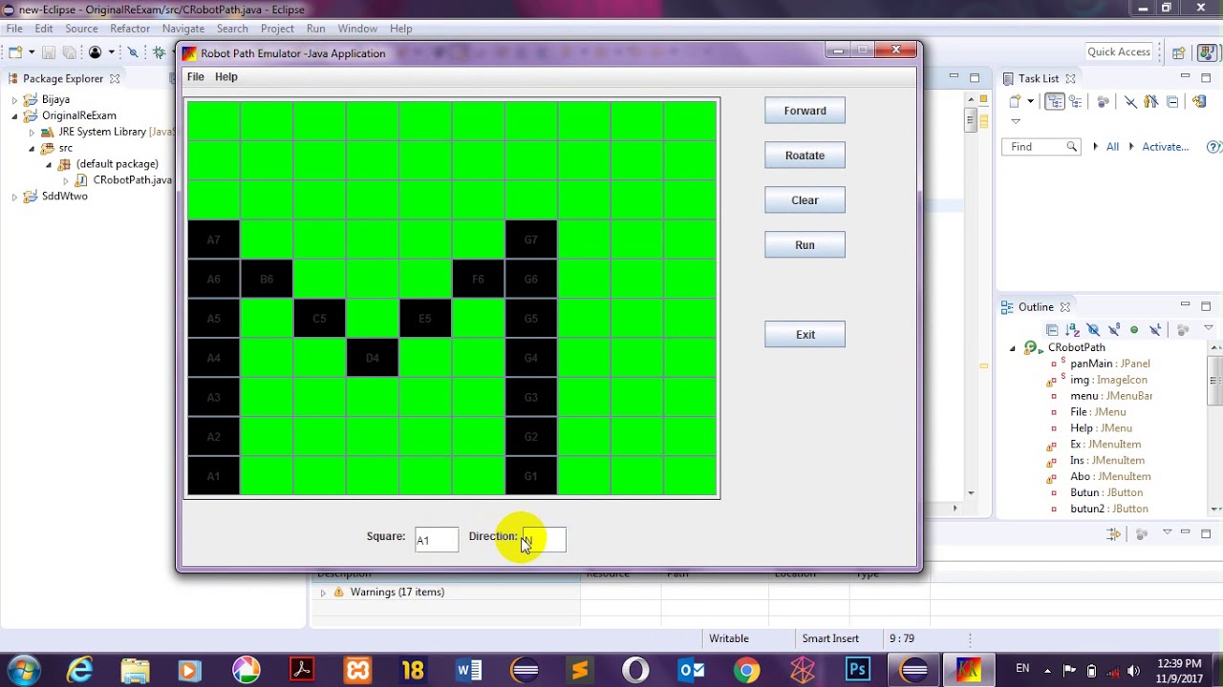This screenshot has height=687, width=1223.
Task: Open Google Chrome from the taskbar
Action: click(x=747, y=670)
